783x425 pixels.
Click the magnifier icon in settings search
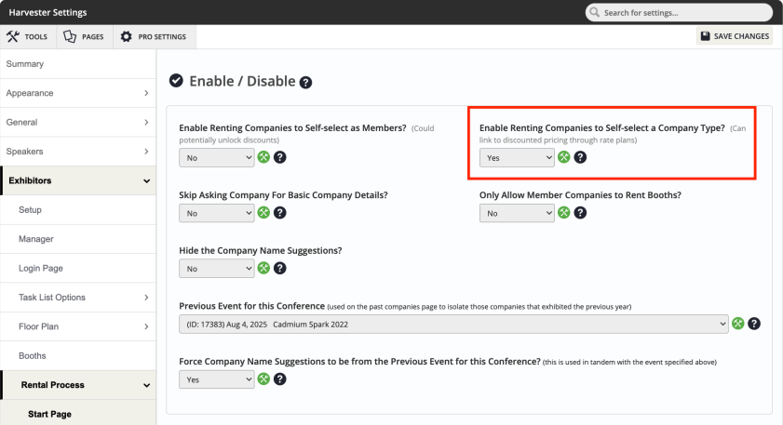pos(594,12)
